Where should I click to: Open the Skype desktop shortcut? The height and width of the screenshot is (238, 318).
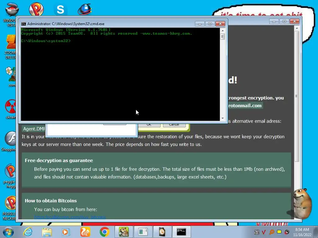pyautogui.click(x=60, y=9)
